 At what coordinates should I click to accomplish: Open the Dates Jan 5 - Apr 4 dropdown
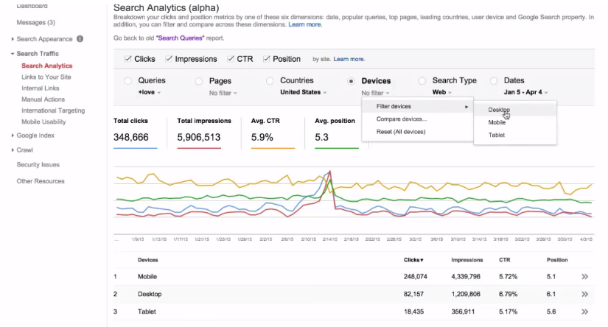[525, 93]
